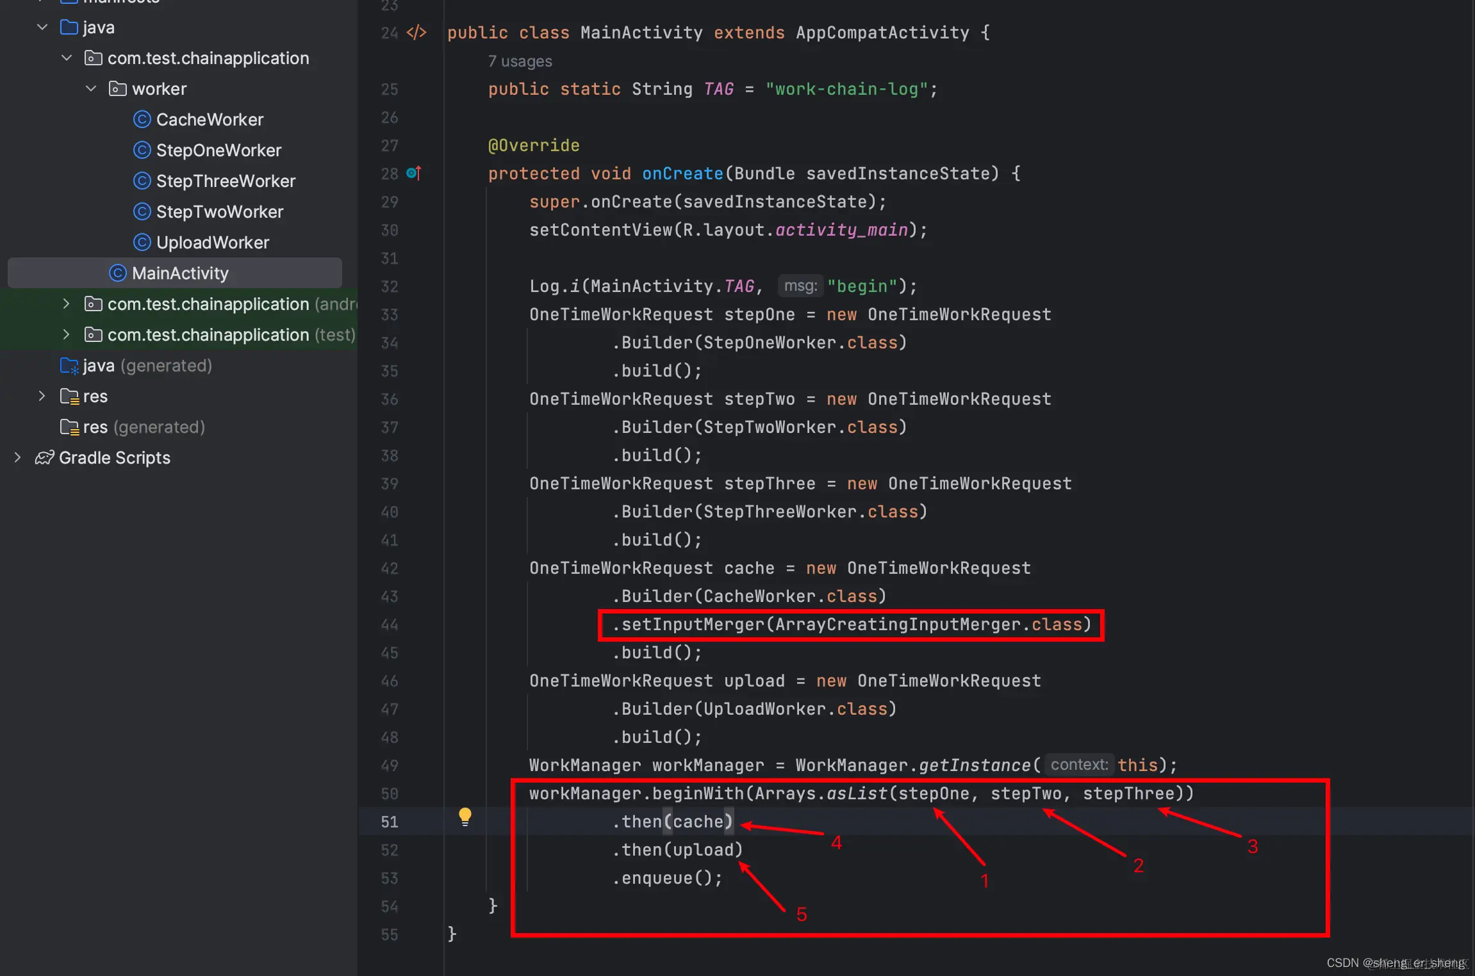Click the override gutter icon on line 28
1475x976 pixels.
[x=413, y=174]
